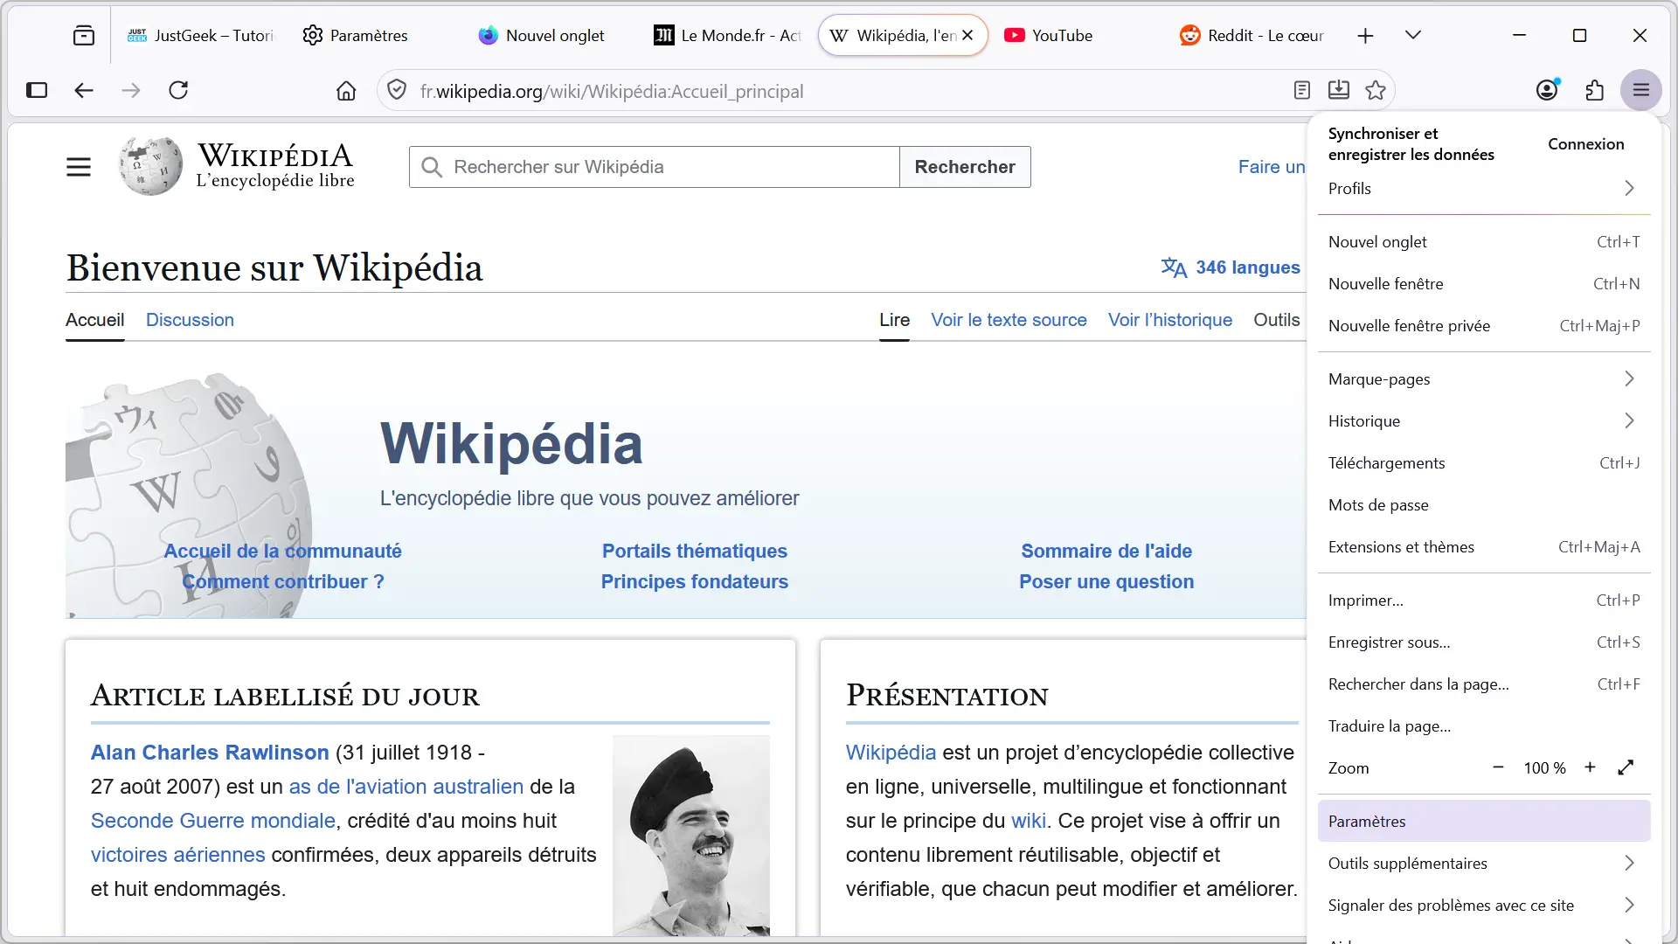This screenshot has height=944, width=1678.
Task: Open Accueil de la communauté link
Action: click(x=282, y=552)
